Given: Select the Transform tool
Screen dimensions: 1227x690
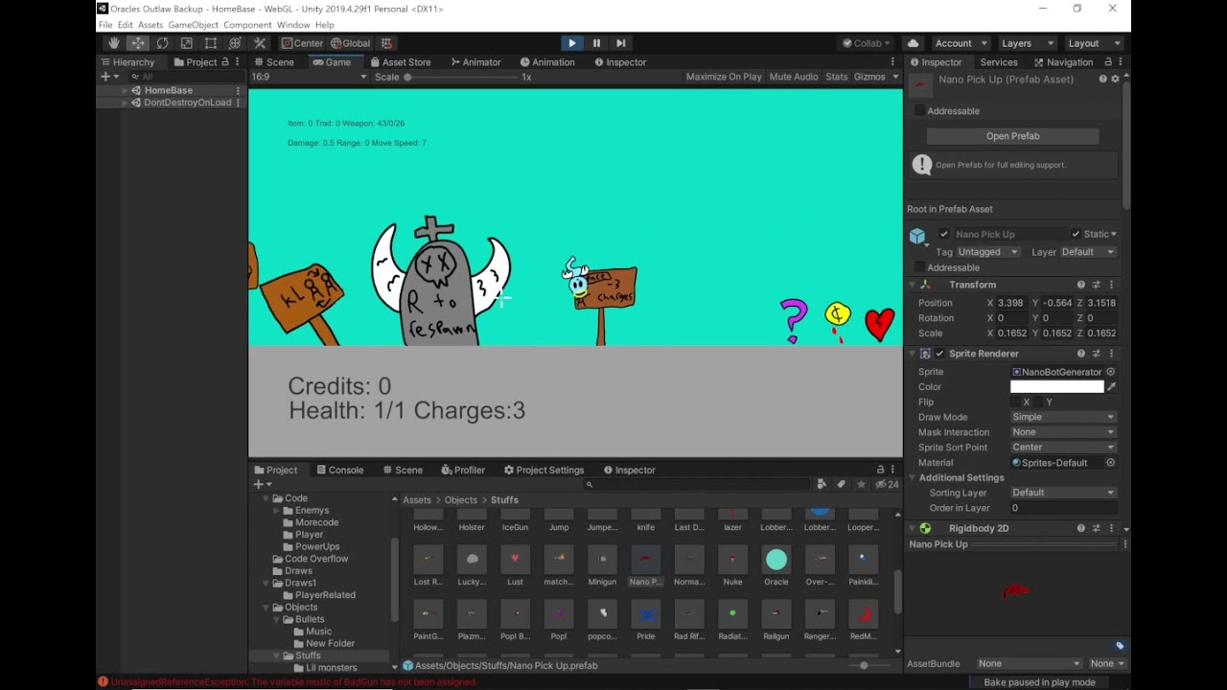Looking at the screenshot, I should coord(235,43).
